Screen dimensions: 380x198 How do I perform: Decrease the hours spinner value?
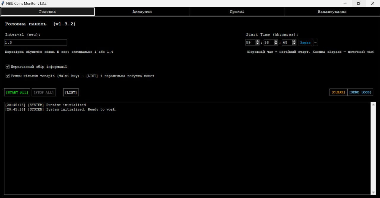pyautogui.click(x=257, y=44)
